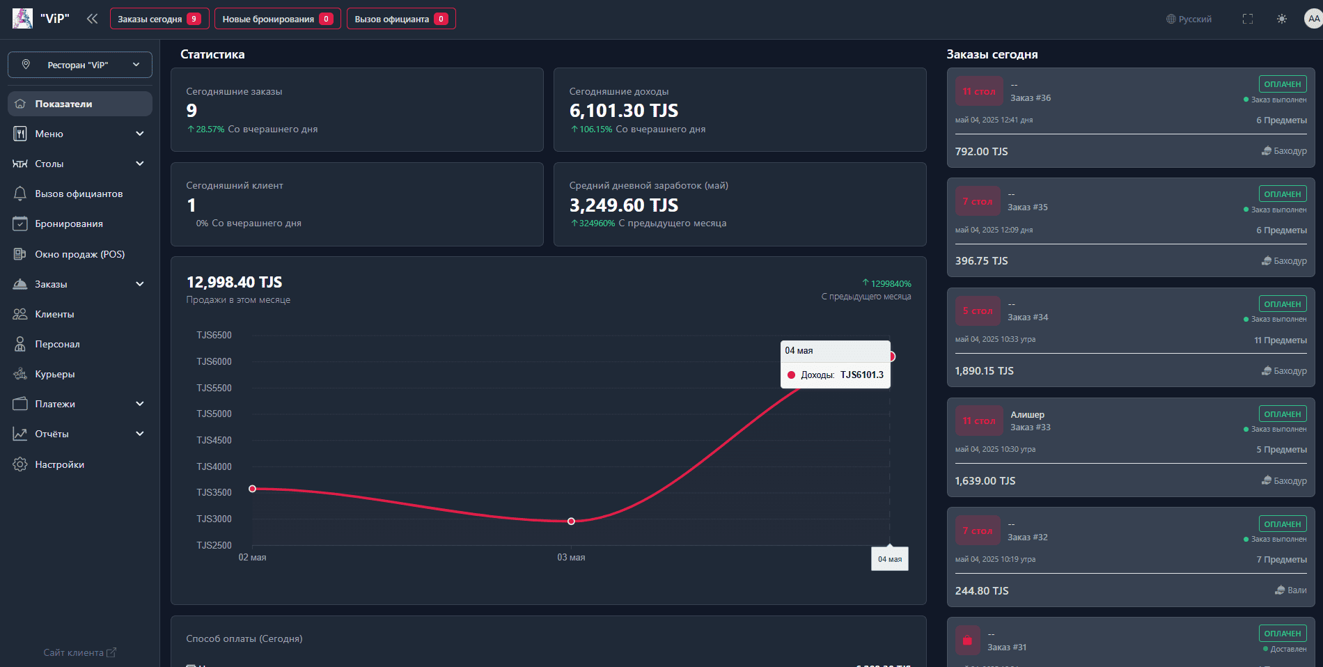Click "3,249.60 TJS" average daily earnings
Screen dimensions: 1323x667
(624, 205)
